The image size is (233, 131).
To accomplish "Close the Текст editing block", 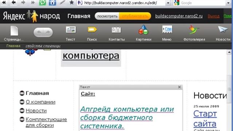I will pyautogui.click(x=179, y=87).
